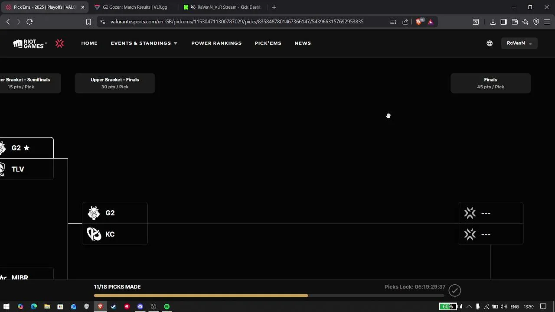Open Discord from the taskbar

point(140,307)
